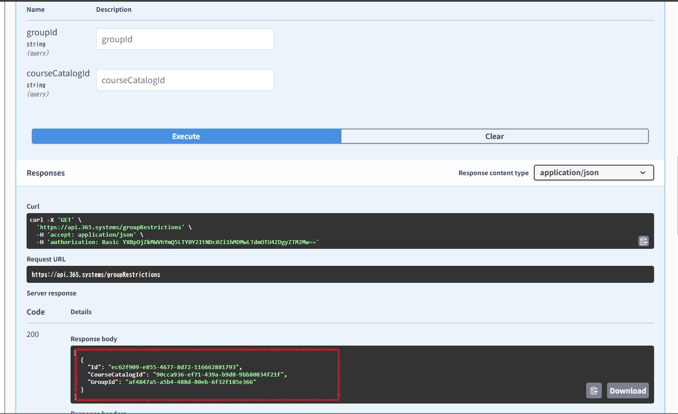Click the courseCatalogId parameter name label
The image size is (678, 414).
[58, 73]
